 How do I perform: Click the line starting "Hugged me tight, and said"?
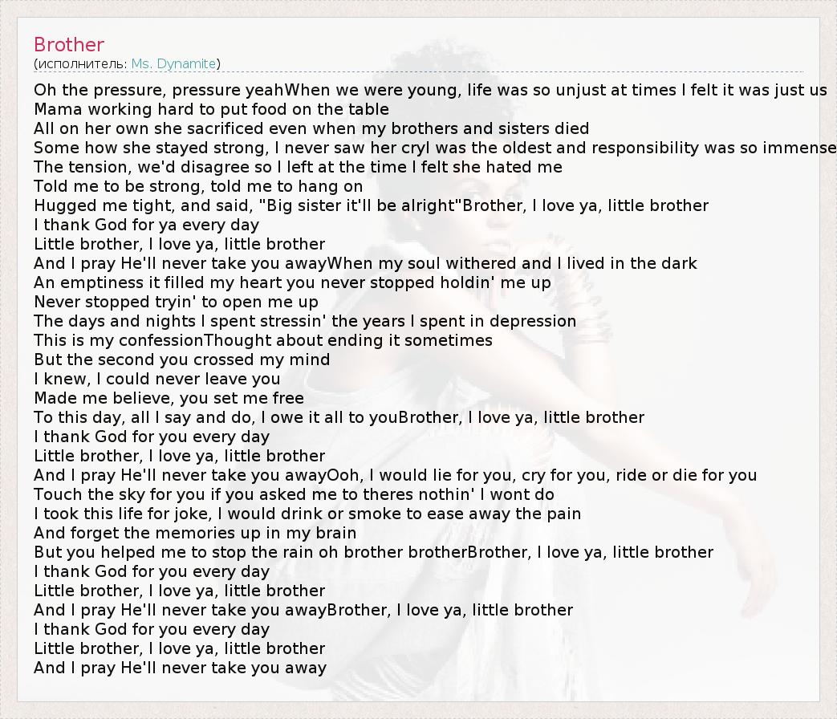click(x=371, y=205)
